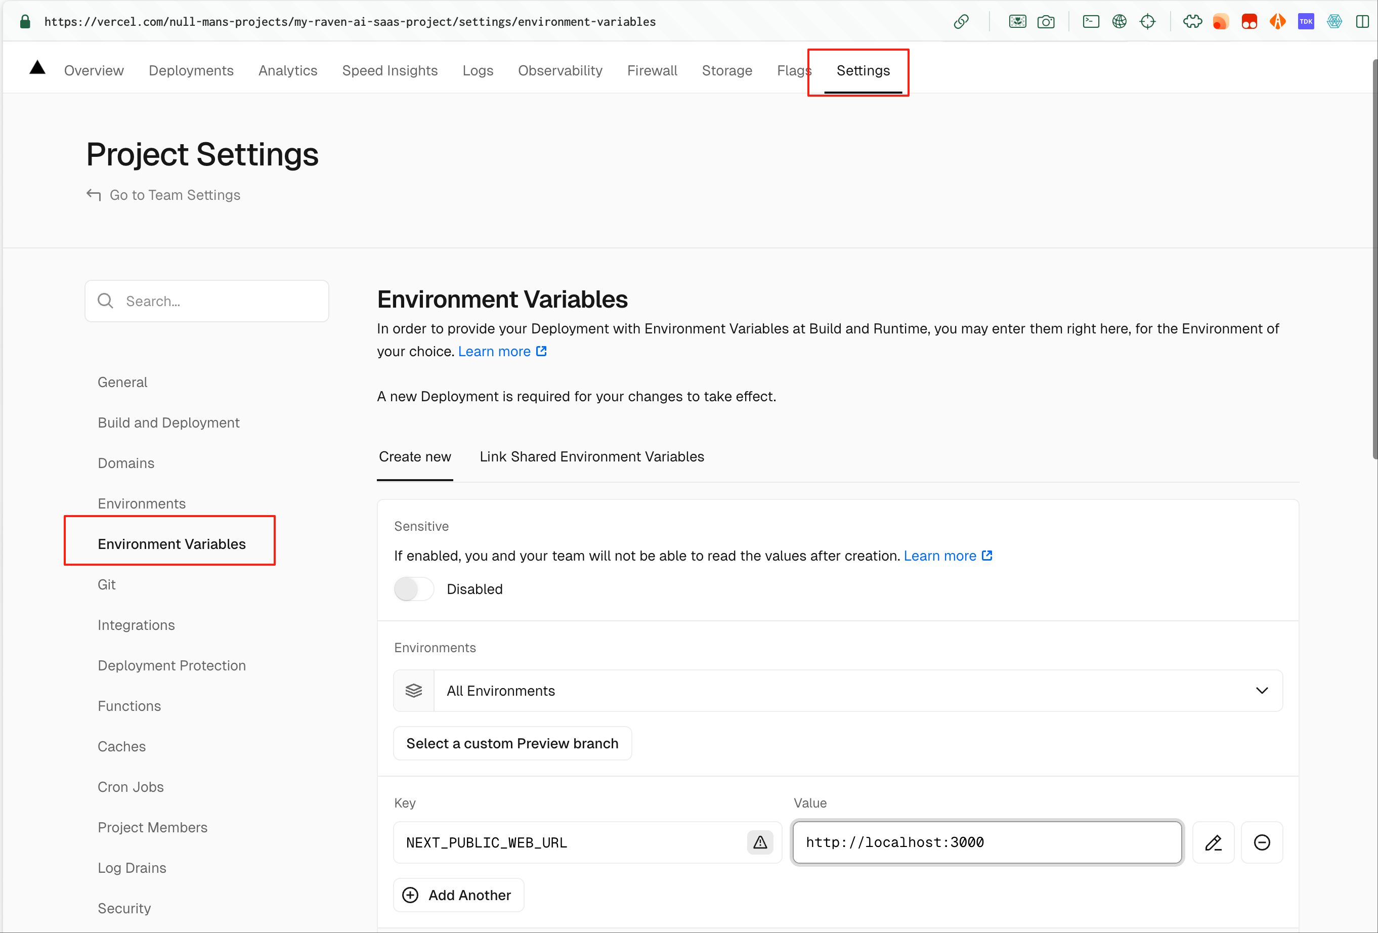Screen dimensions: 1378x933
Task: Click the copy link chain icon
Action: pos(961,22)
